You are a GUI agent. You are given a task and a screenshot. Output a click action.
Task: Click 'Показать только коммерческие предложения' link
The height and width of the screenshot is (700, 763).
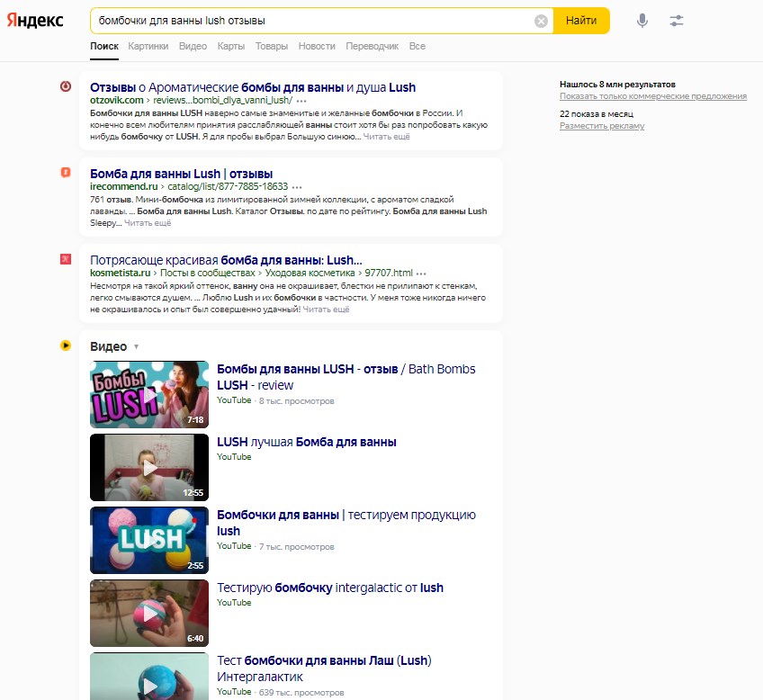(653, 96)
